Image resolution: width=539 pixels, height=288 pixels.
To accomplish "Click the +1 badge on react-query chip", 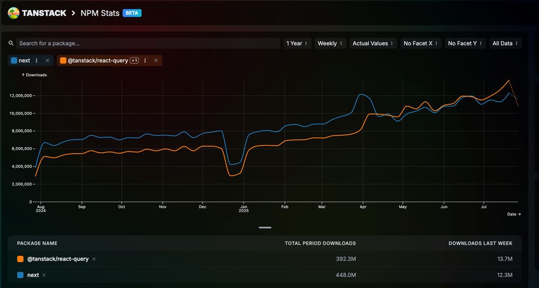I will point(134,61).
